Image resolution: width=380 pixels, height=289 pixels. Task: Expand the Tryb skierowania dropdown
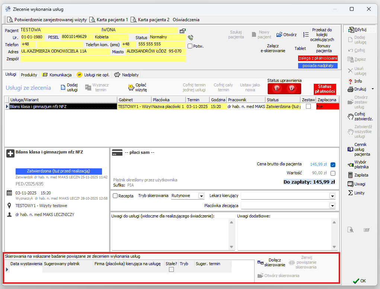pyautogui.click(x=201, y=196)
